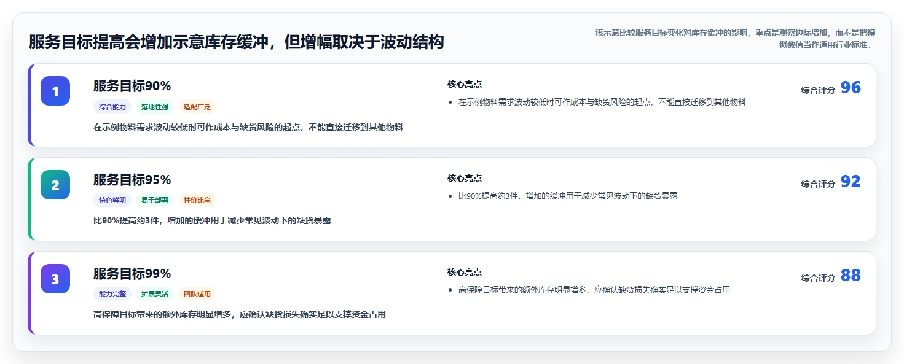904x364 pixels.
Task: Click the 特色鲜明 tag
Action: click(x=112, y=200)
